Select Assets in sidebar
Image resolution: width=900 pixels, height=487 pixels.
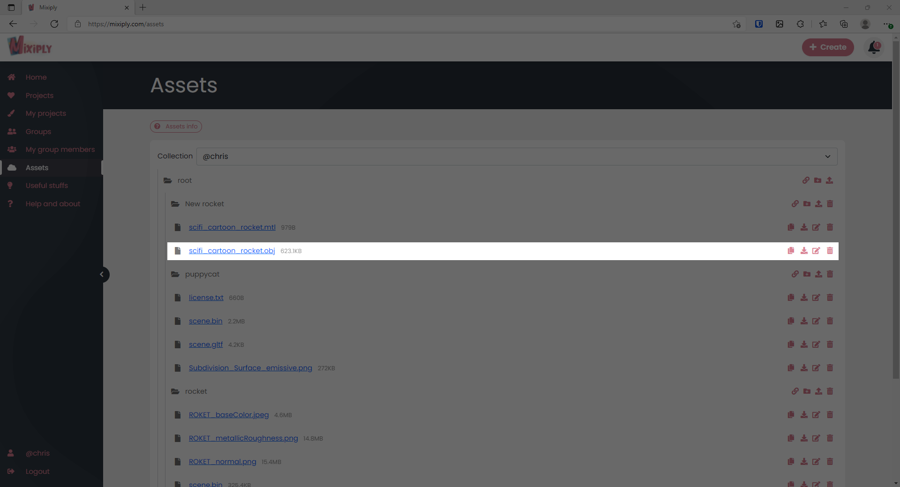[37, 168]
